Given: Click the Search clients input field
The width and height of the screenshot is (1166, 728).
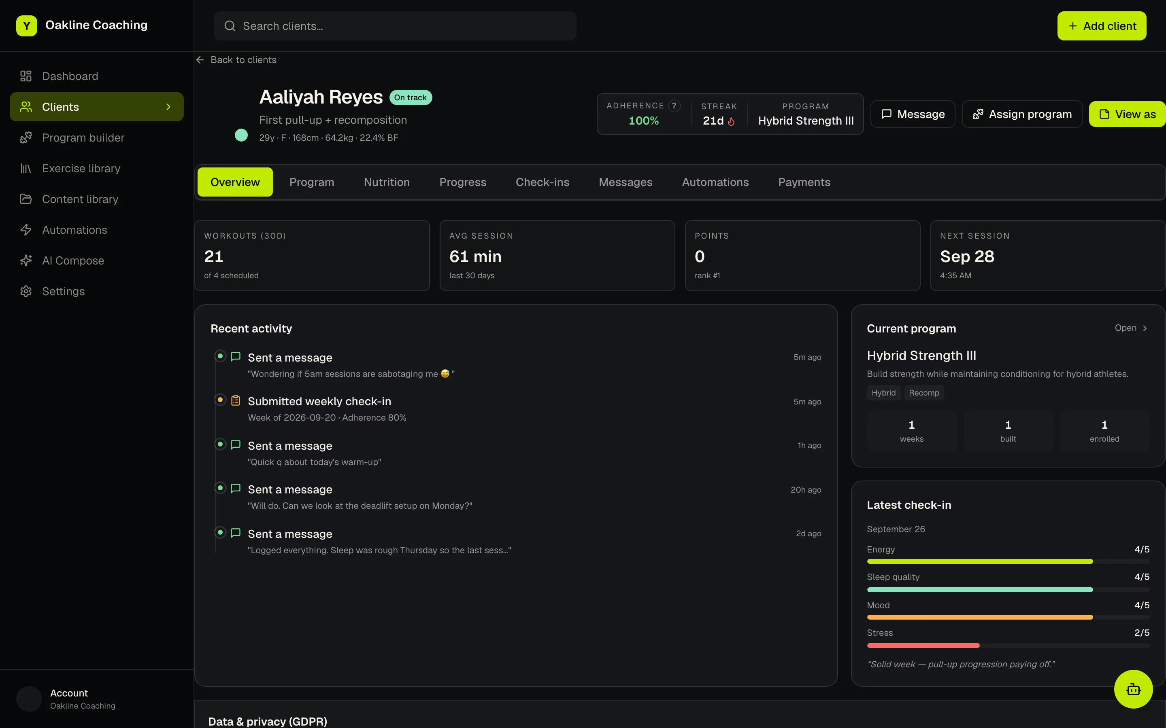Looking at the screenshot, I should point(395,26).
